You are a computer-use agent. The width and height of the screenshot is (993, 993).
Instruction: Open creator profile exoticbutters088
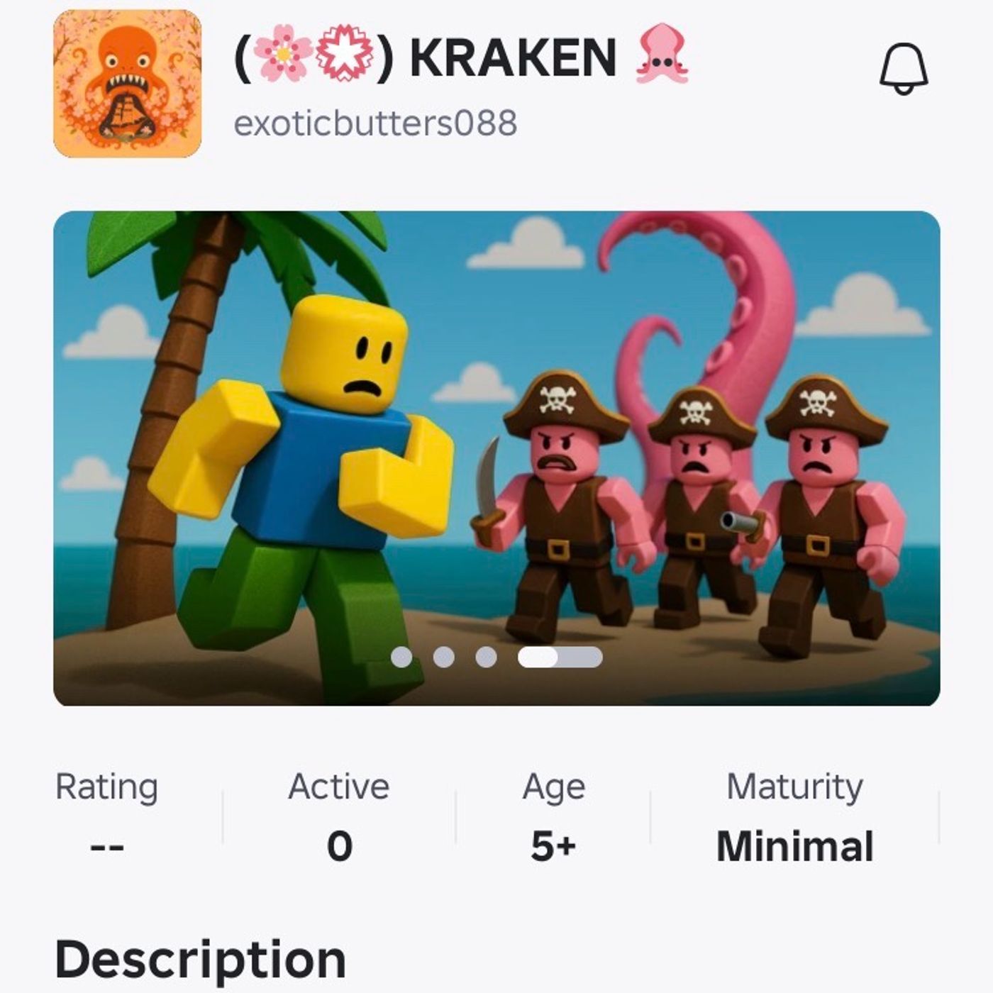click(375, 123)
